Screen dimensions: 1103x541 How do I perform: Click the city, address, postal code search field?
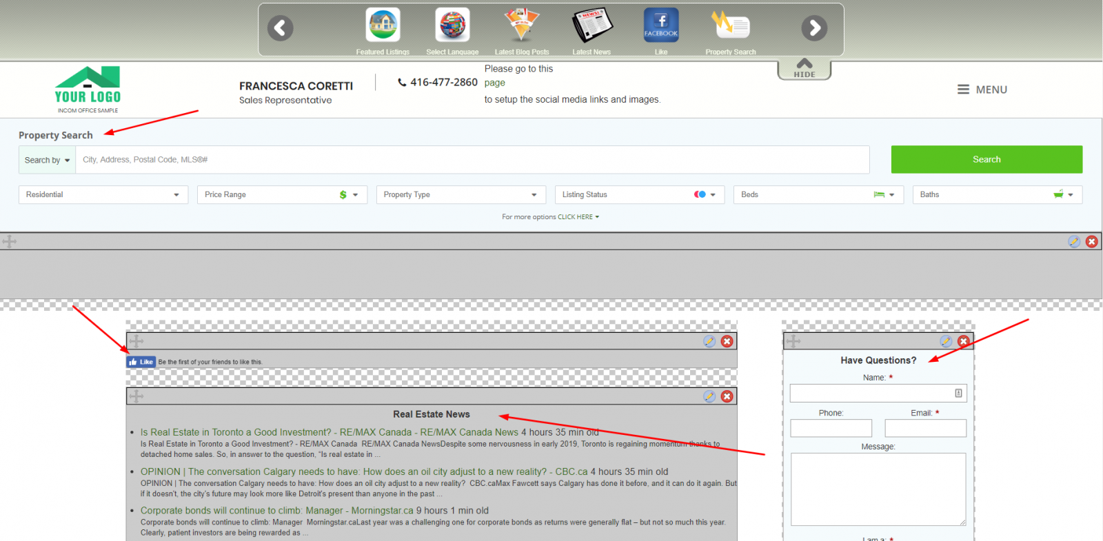[x=472, y=160]
